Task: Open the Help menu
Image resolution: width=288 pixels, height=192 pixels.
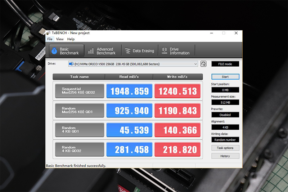Action: click(x=71, y=39)
